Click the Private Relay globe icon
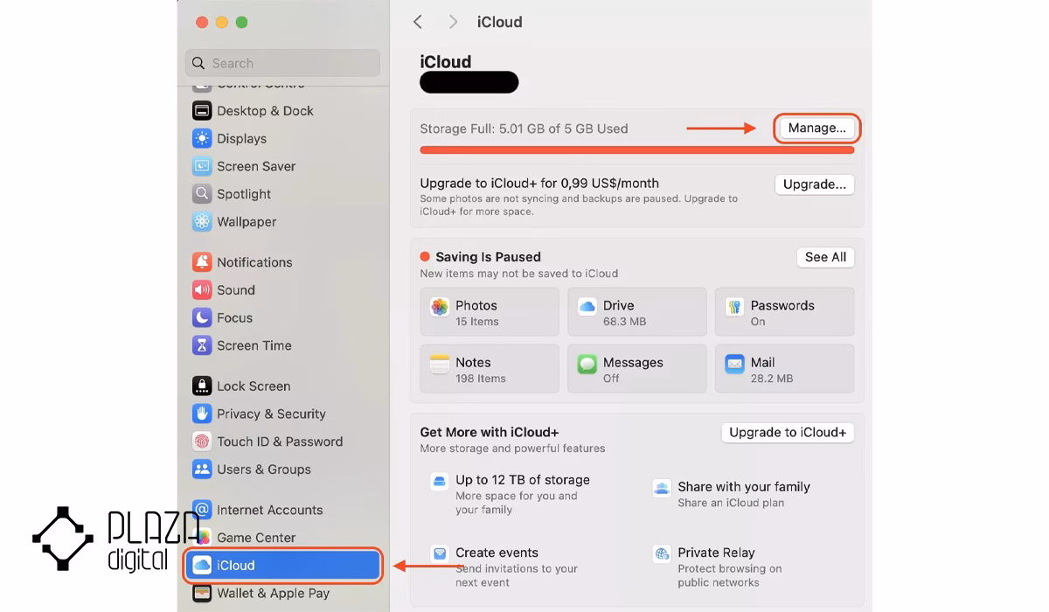This screenshot has height=612, width=1049. (x=662, y=554)
